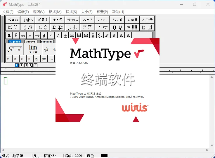Open the relational symbols palette (≤≠≈)

click(x=13, y=20)
